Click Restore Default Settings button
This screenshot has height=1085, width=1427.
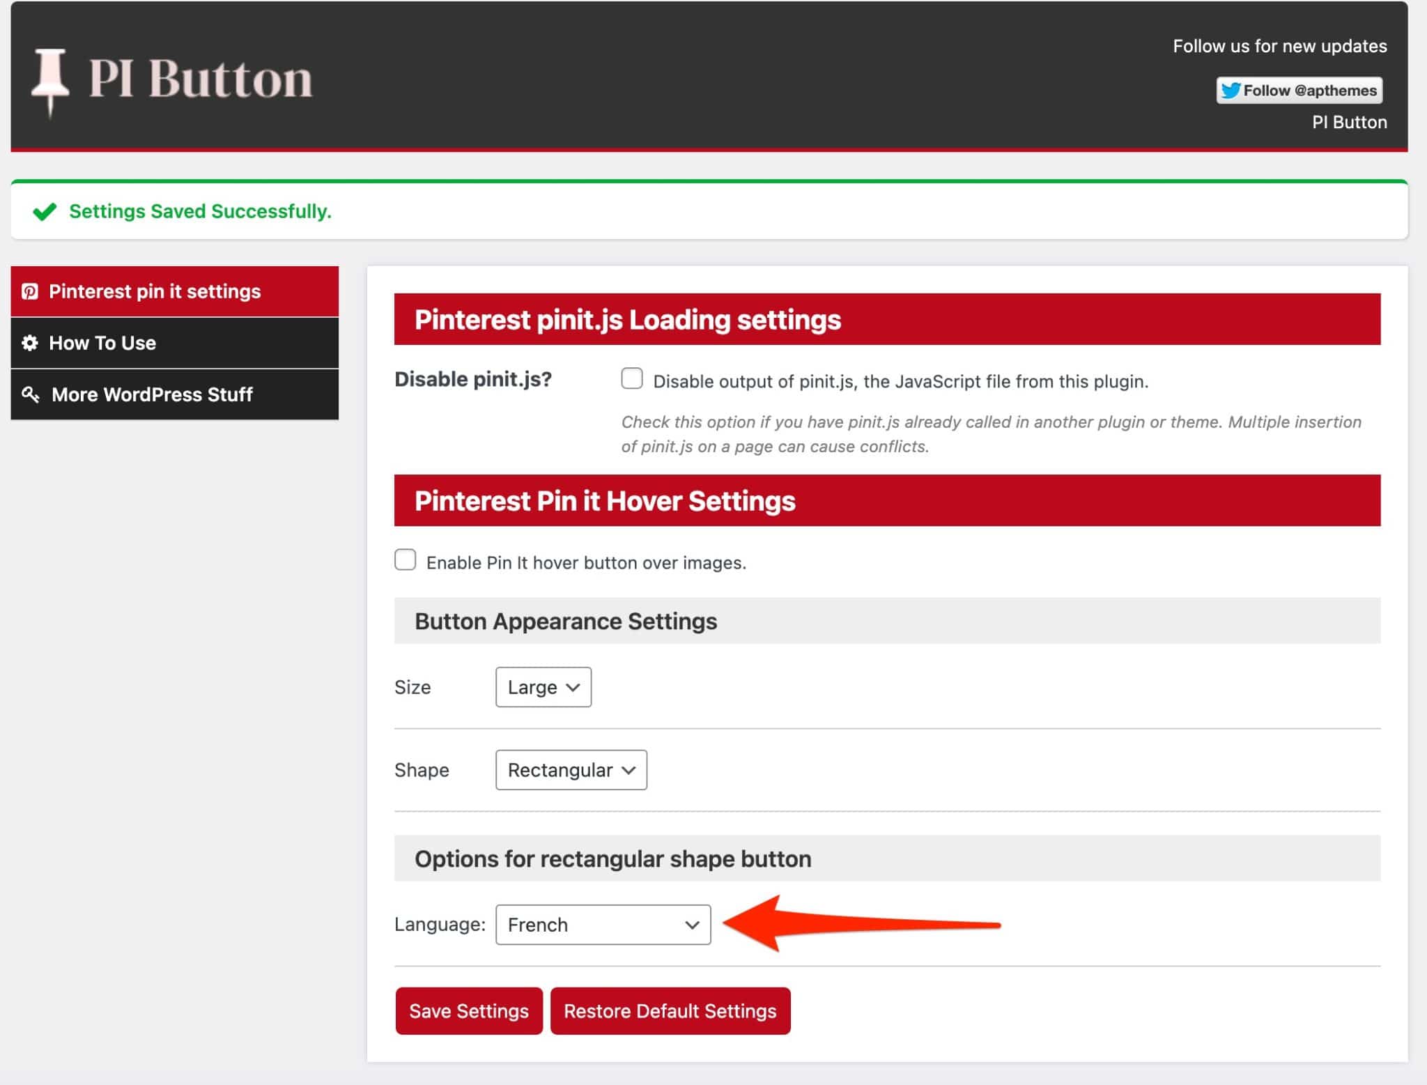point(670,1011)
